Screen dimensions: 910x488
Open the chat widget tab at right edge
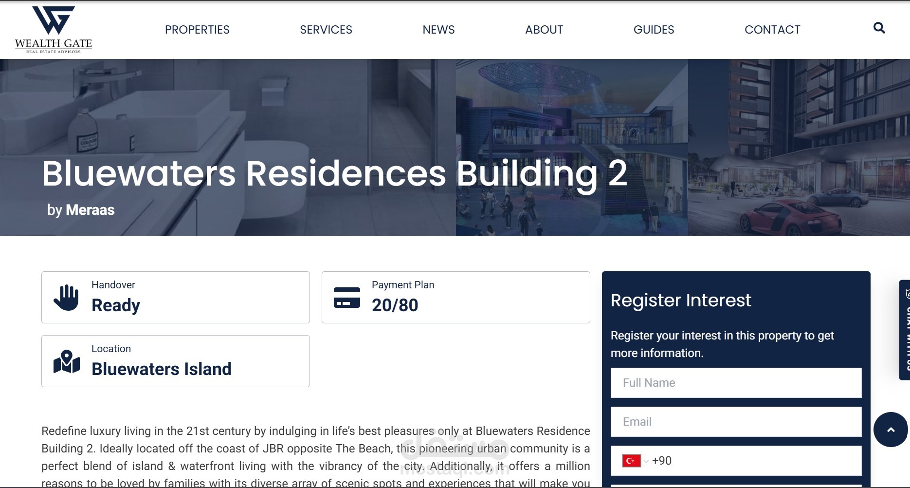point(905,330)
